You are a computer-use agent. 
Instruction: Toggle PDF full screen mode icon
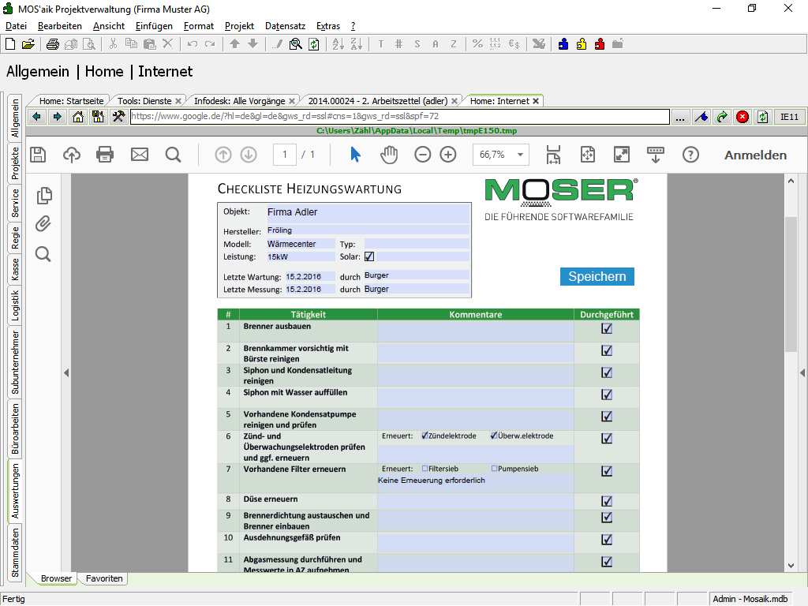coord(622,155)
